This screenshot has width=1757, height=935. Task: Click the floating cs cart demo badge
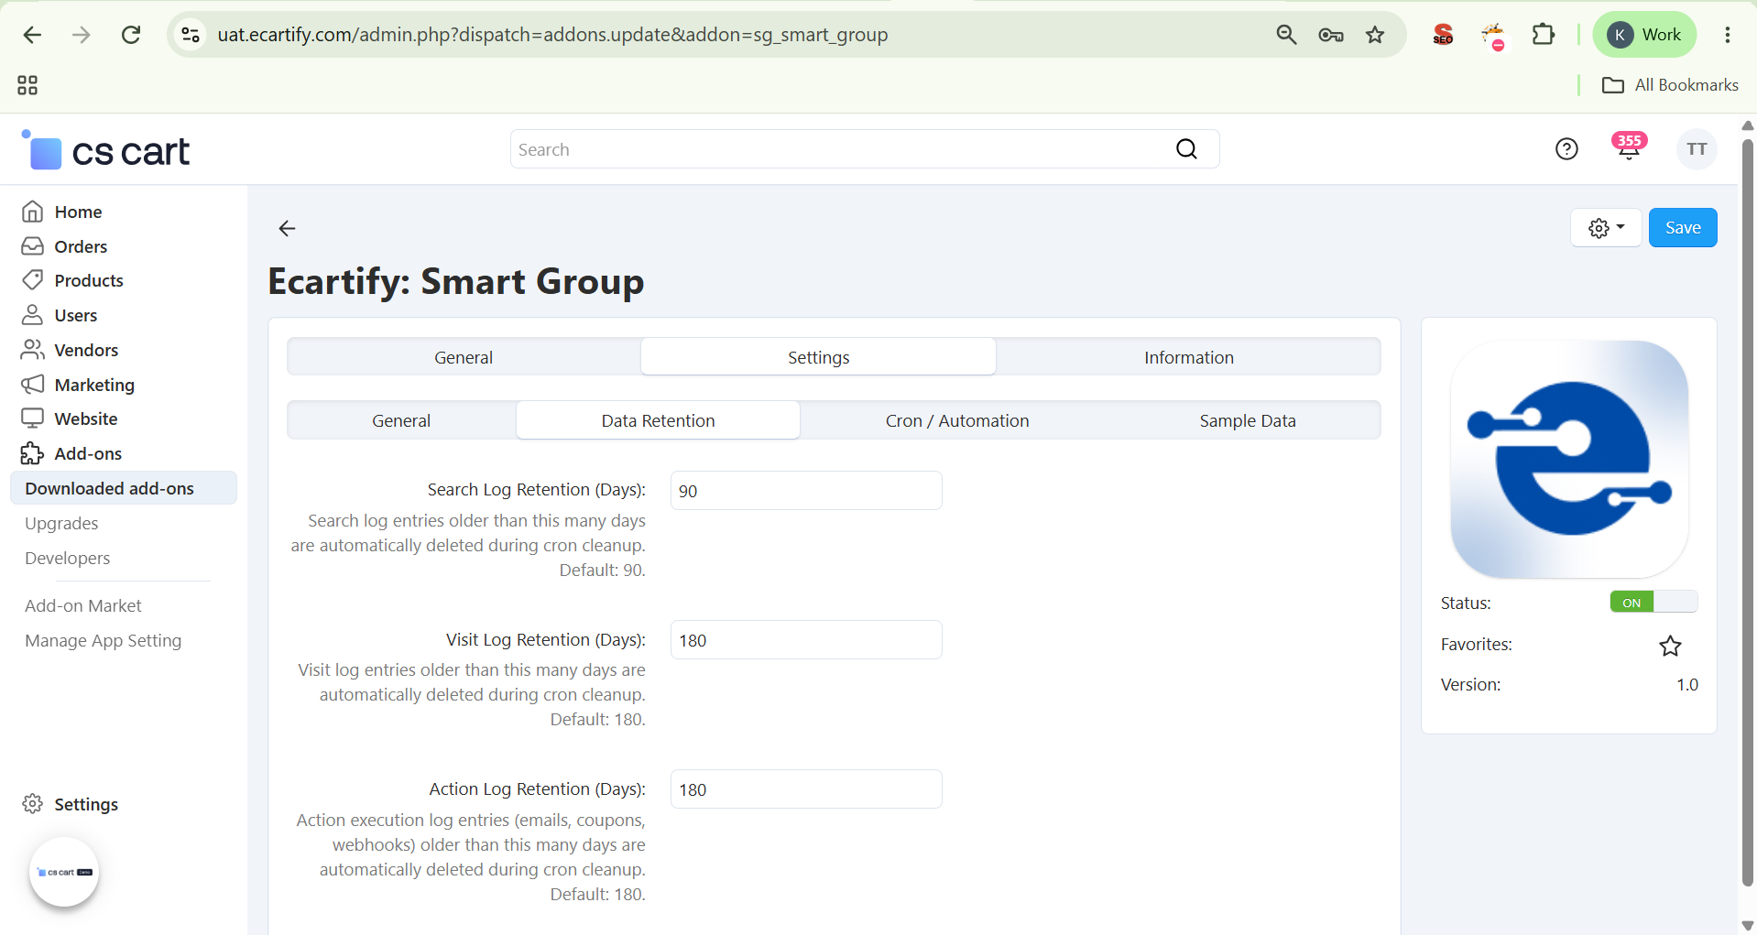64,872
